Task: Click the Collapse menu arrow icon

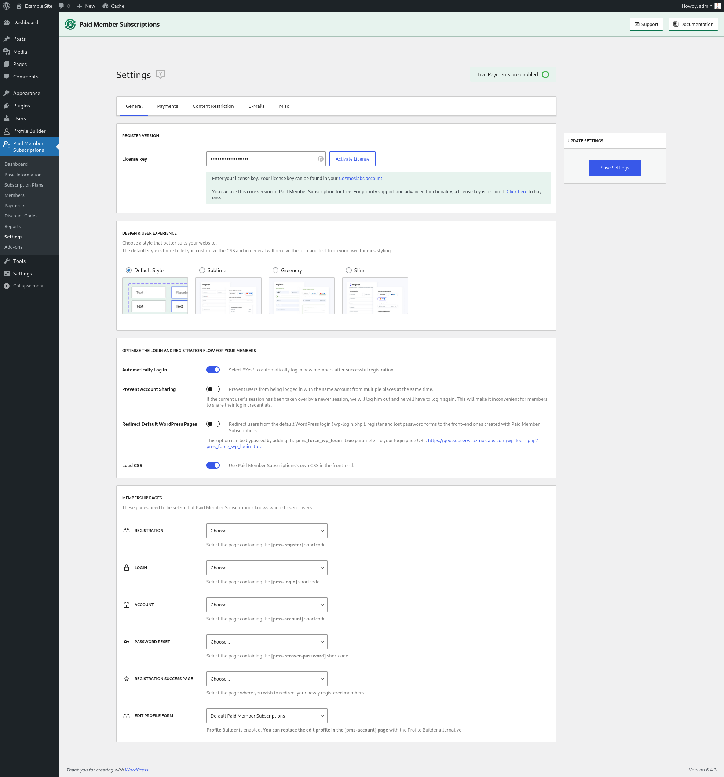Action: click(x=7, y=286)
